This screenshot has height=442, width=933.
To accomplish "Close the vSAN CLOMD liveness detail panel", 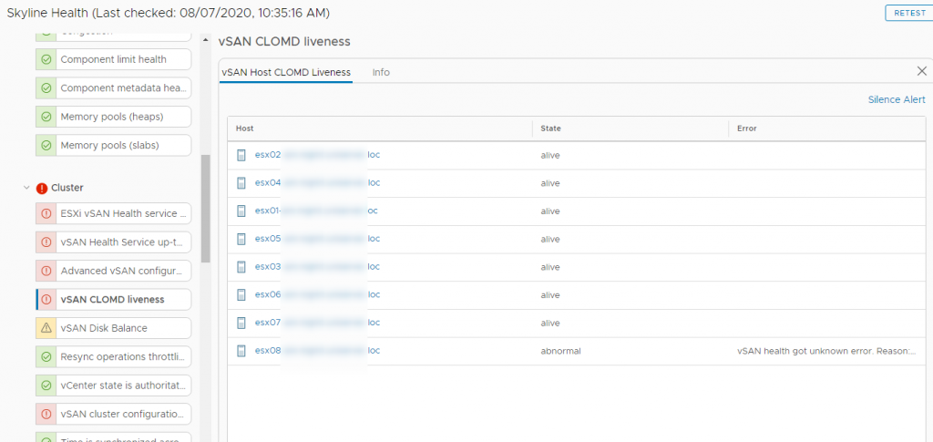I will 922,71.
